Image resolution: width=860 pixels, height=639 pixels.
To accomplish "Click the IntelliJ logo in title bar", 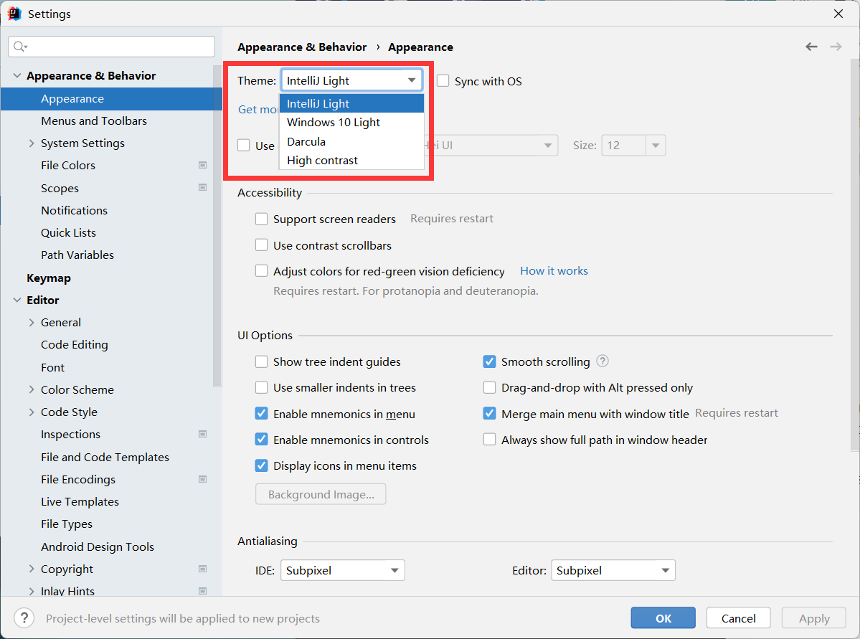I will [14, 14].
